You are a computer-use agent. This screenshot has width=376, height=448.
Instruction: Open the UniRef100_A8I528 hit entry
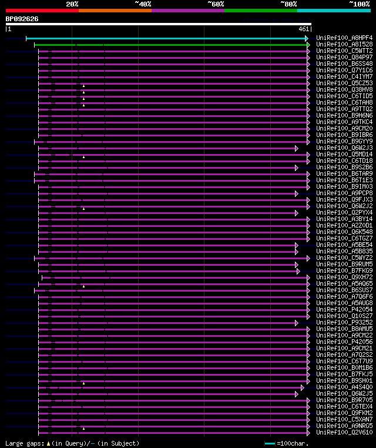tap(344, 44)
